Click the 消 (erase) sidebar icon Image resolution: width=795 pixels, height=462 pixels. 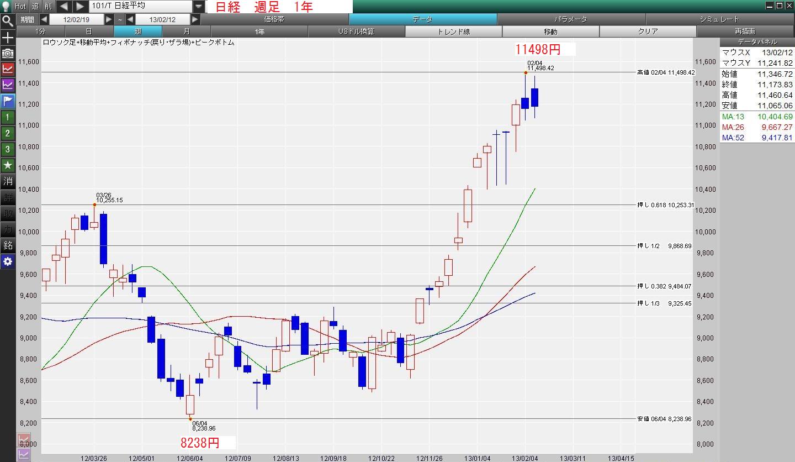pos(8,181)
